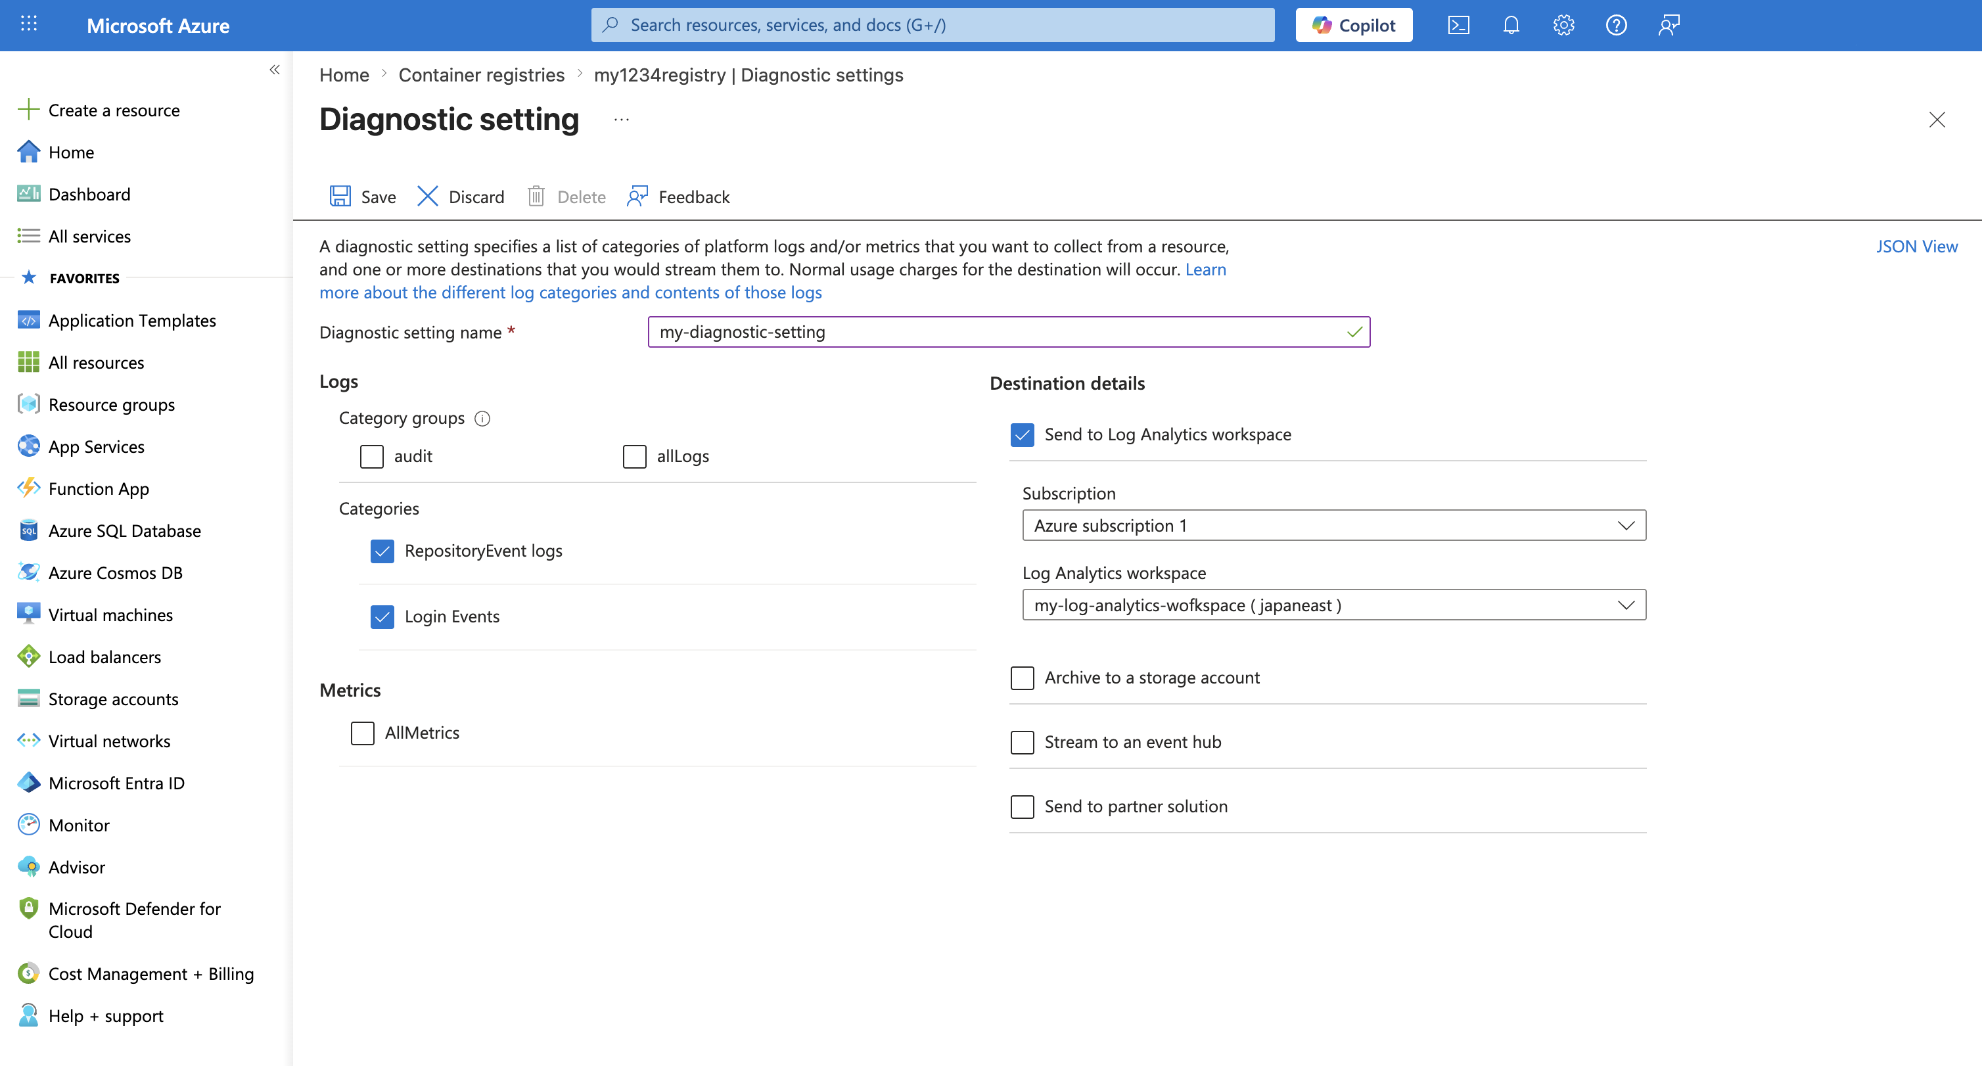This screenshot has height=1066, width=1982.
Task: Open Storage accounts in the sidebar
Action: pos(113,699)
